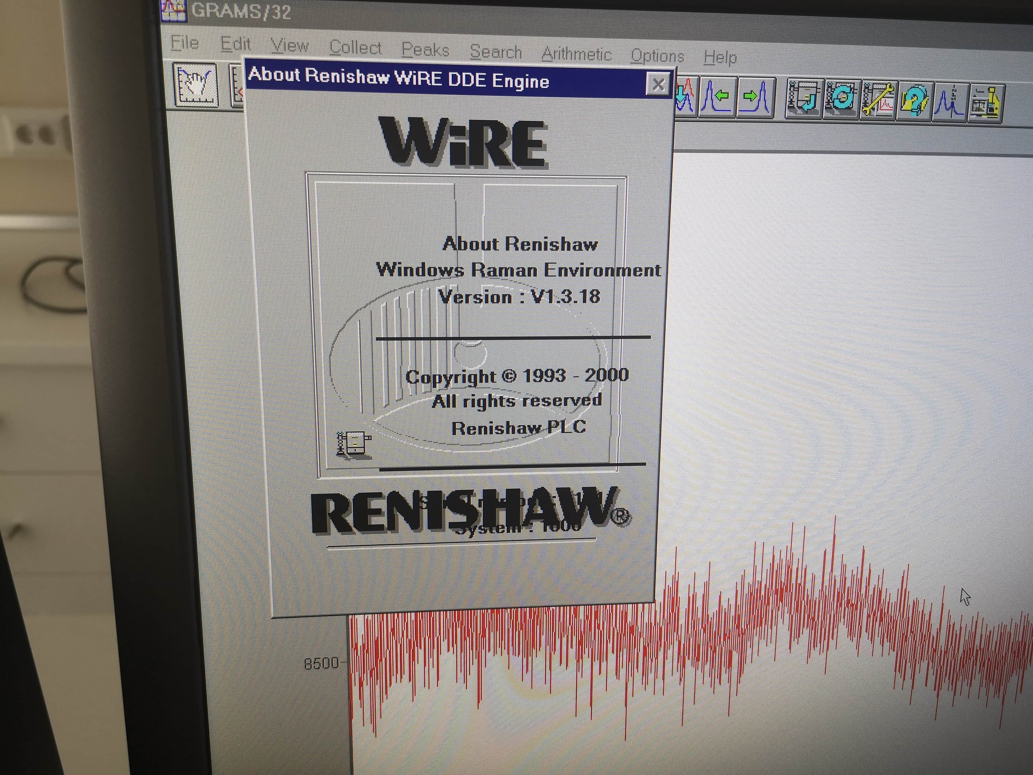Open the Options menu

[x=658, y=56]
